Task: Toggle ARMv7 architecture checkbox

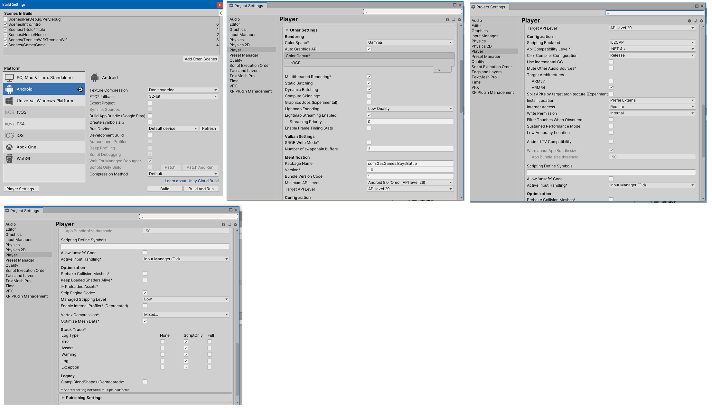Action: pos(611,81)
